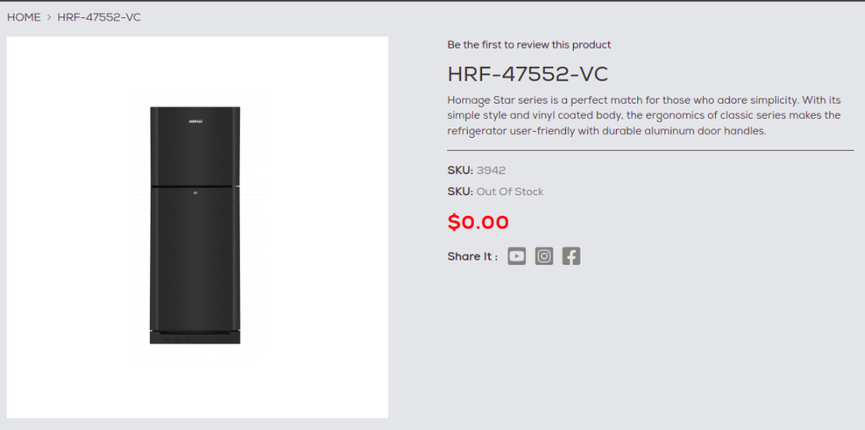Click the Homage Star series description paragraph
The image size is (865, 430).
[x=644, y=116]
